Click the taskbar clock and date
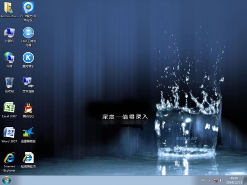 pyautogui.click(x=234, y=180)
